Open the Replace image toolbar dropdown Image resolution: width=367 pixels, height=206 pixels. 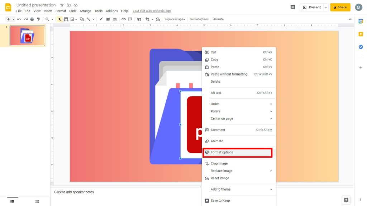tap(175, 19)
